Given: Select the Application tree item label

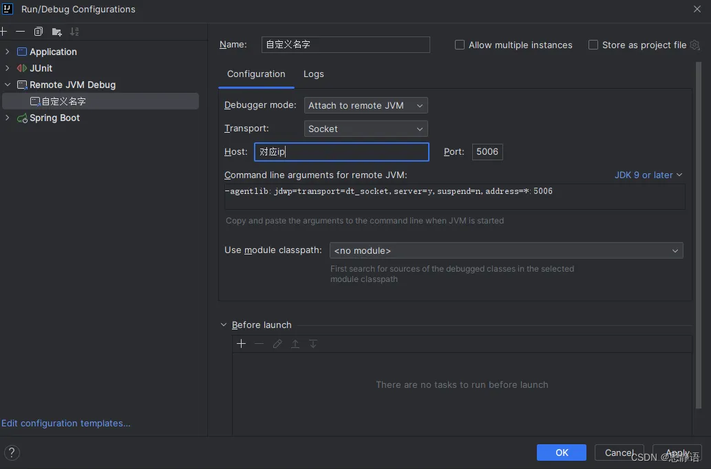Looking at the screenshot, I should pos(53,52).
